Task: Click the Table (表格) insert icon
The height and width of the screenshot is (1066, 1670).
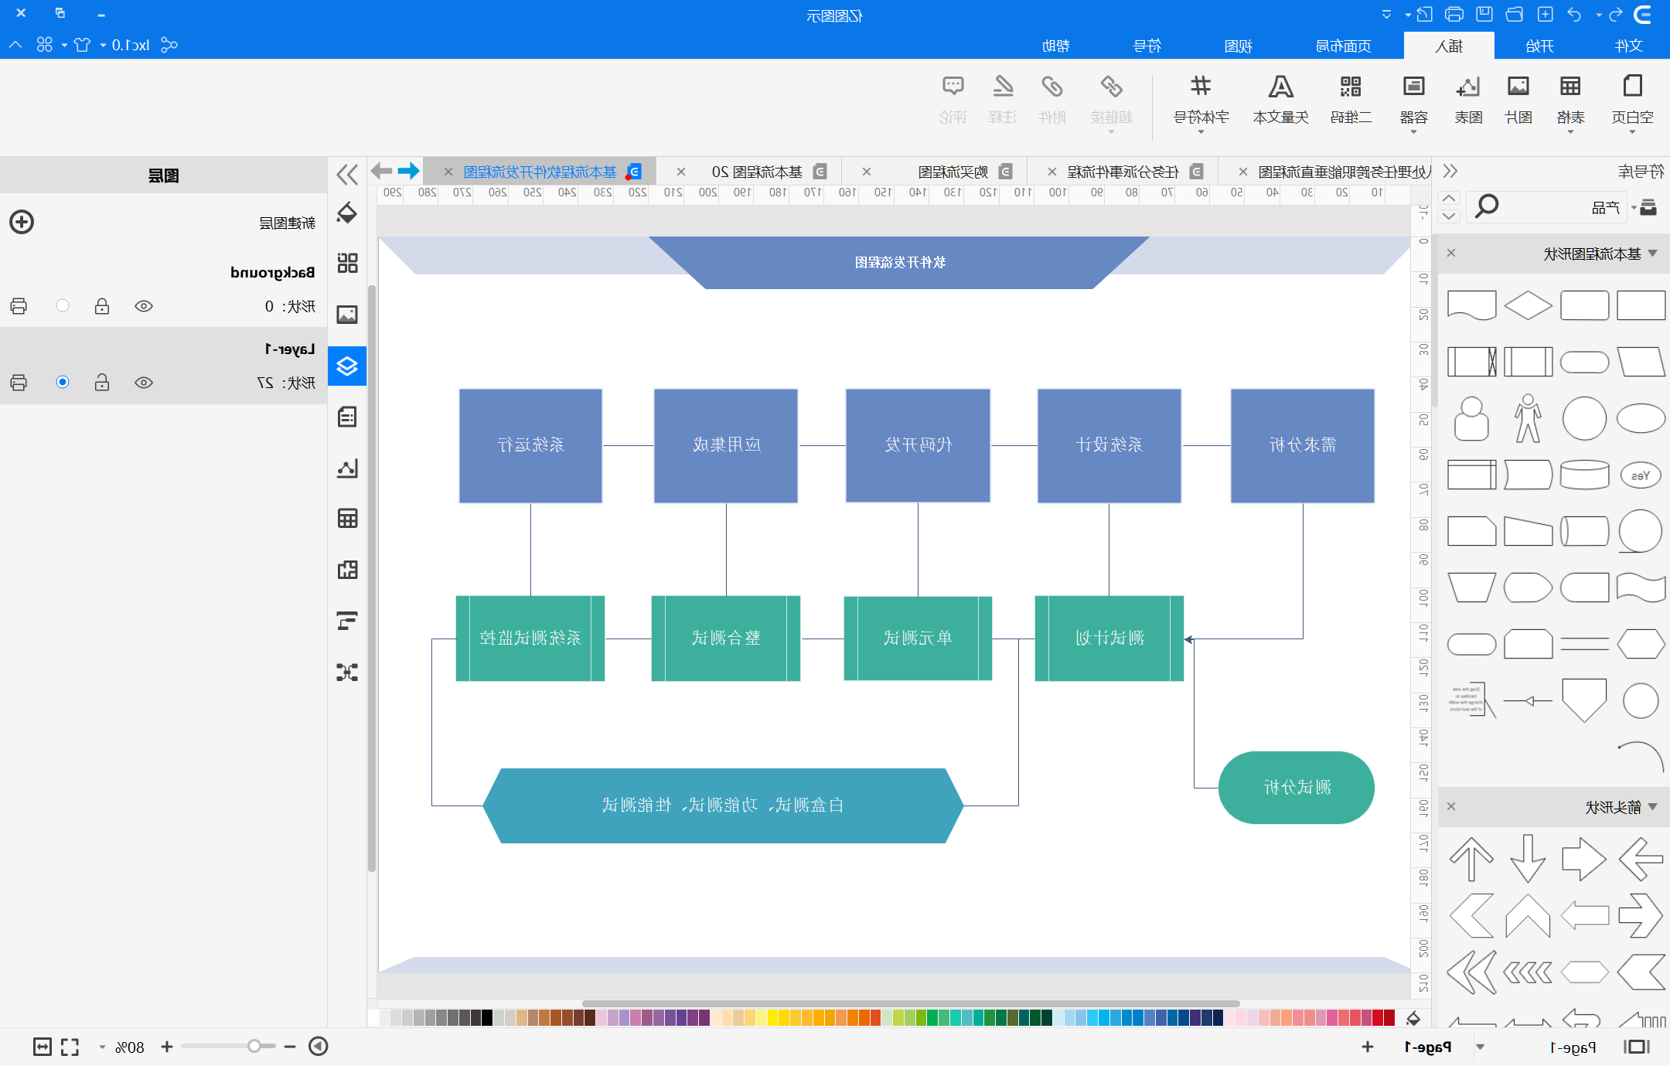Action: tap(1570, 87)
